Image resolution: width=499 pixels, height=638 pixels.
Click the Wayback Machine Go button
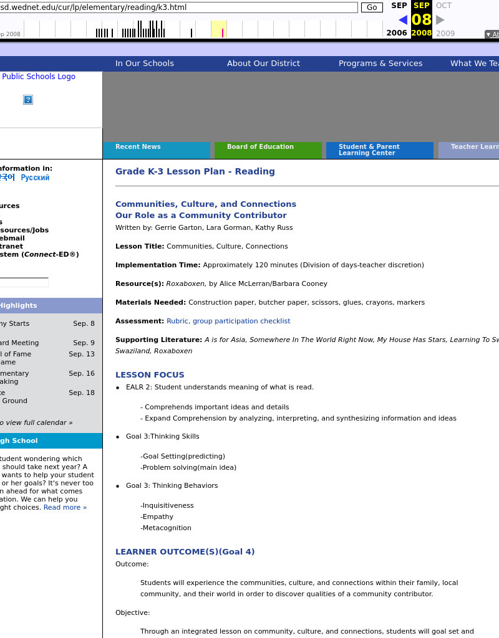[x=372, y=7]
